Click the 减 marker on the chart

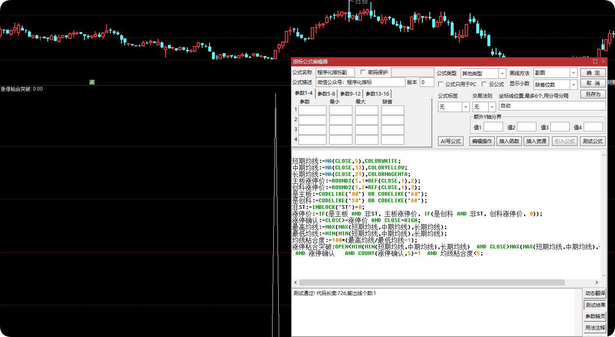pos(92,82)
